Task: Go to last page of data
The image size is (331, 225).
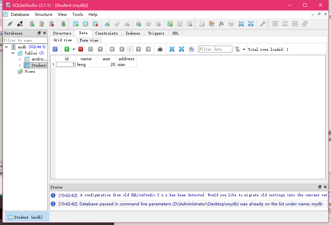Action: (148, 49)
